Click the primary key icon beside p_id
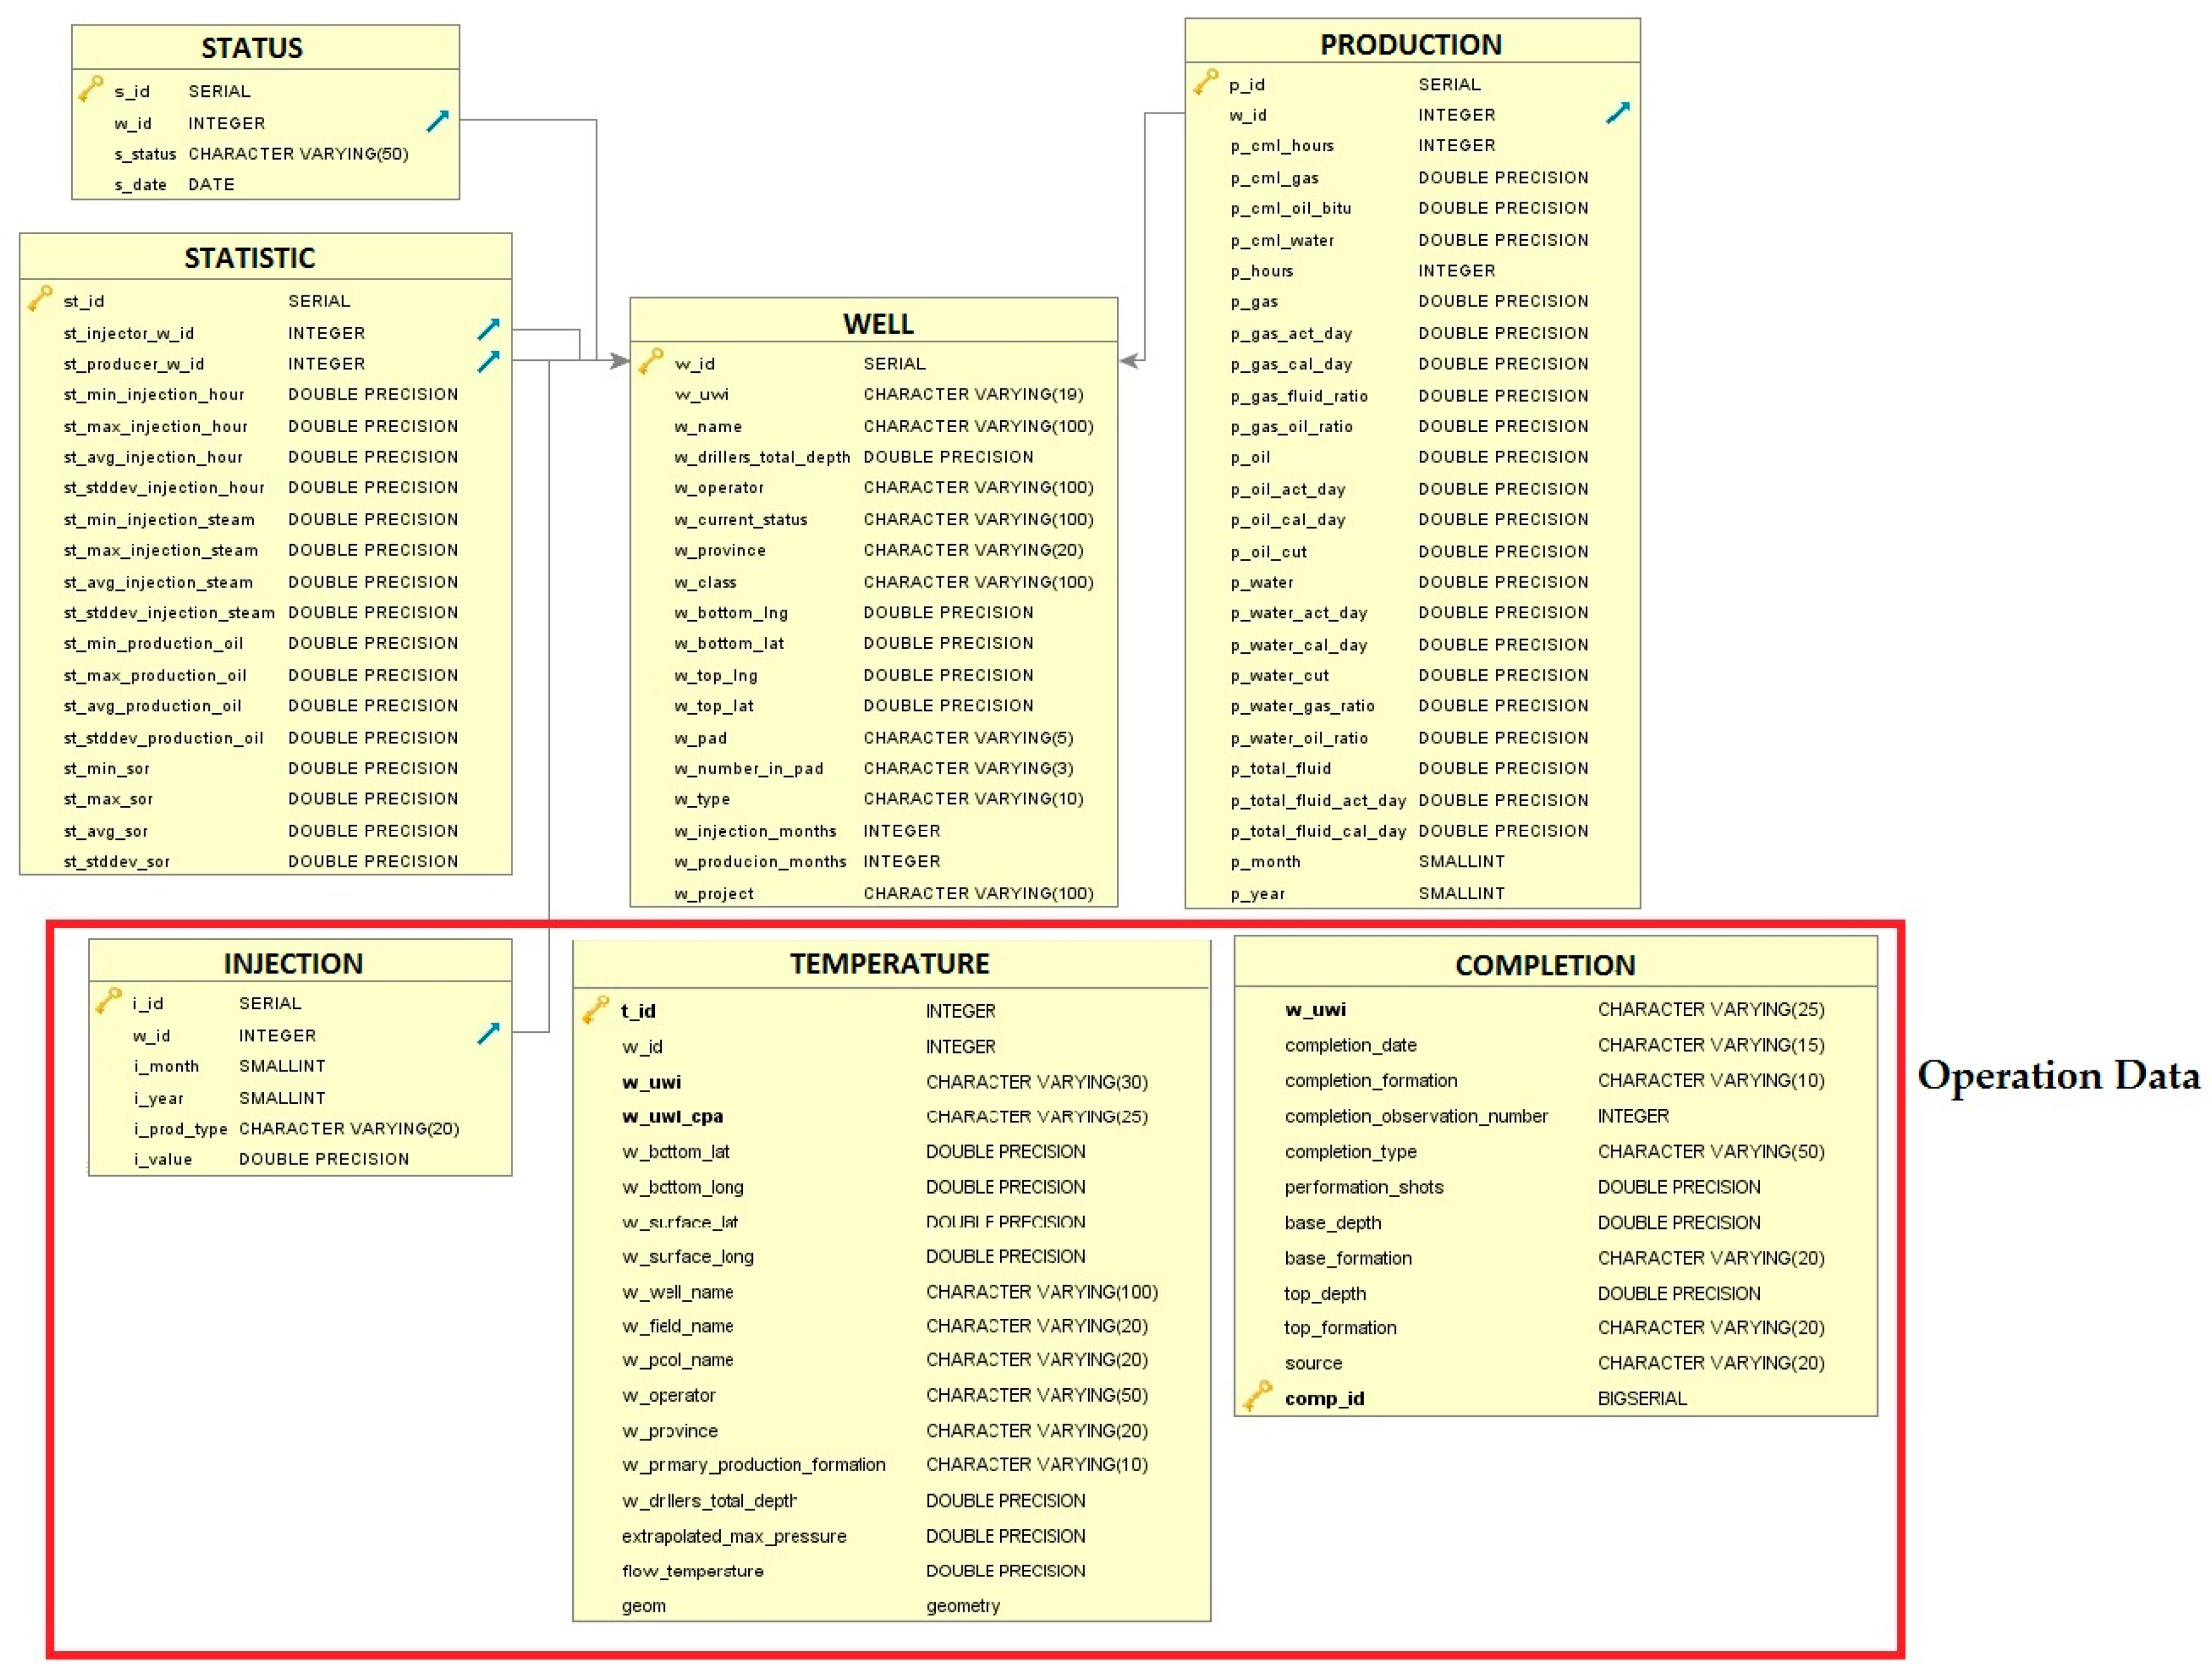Viewport: 2212px width, 1676px height. (1206, 82)
